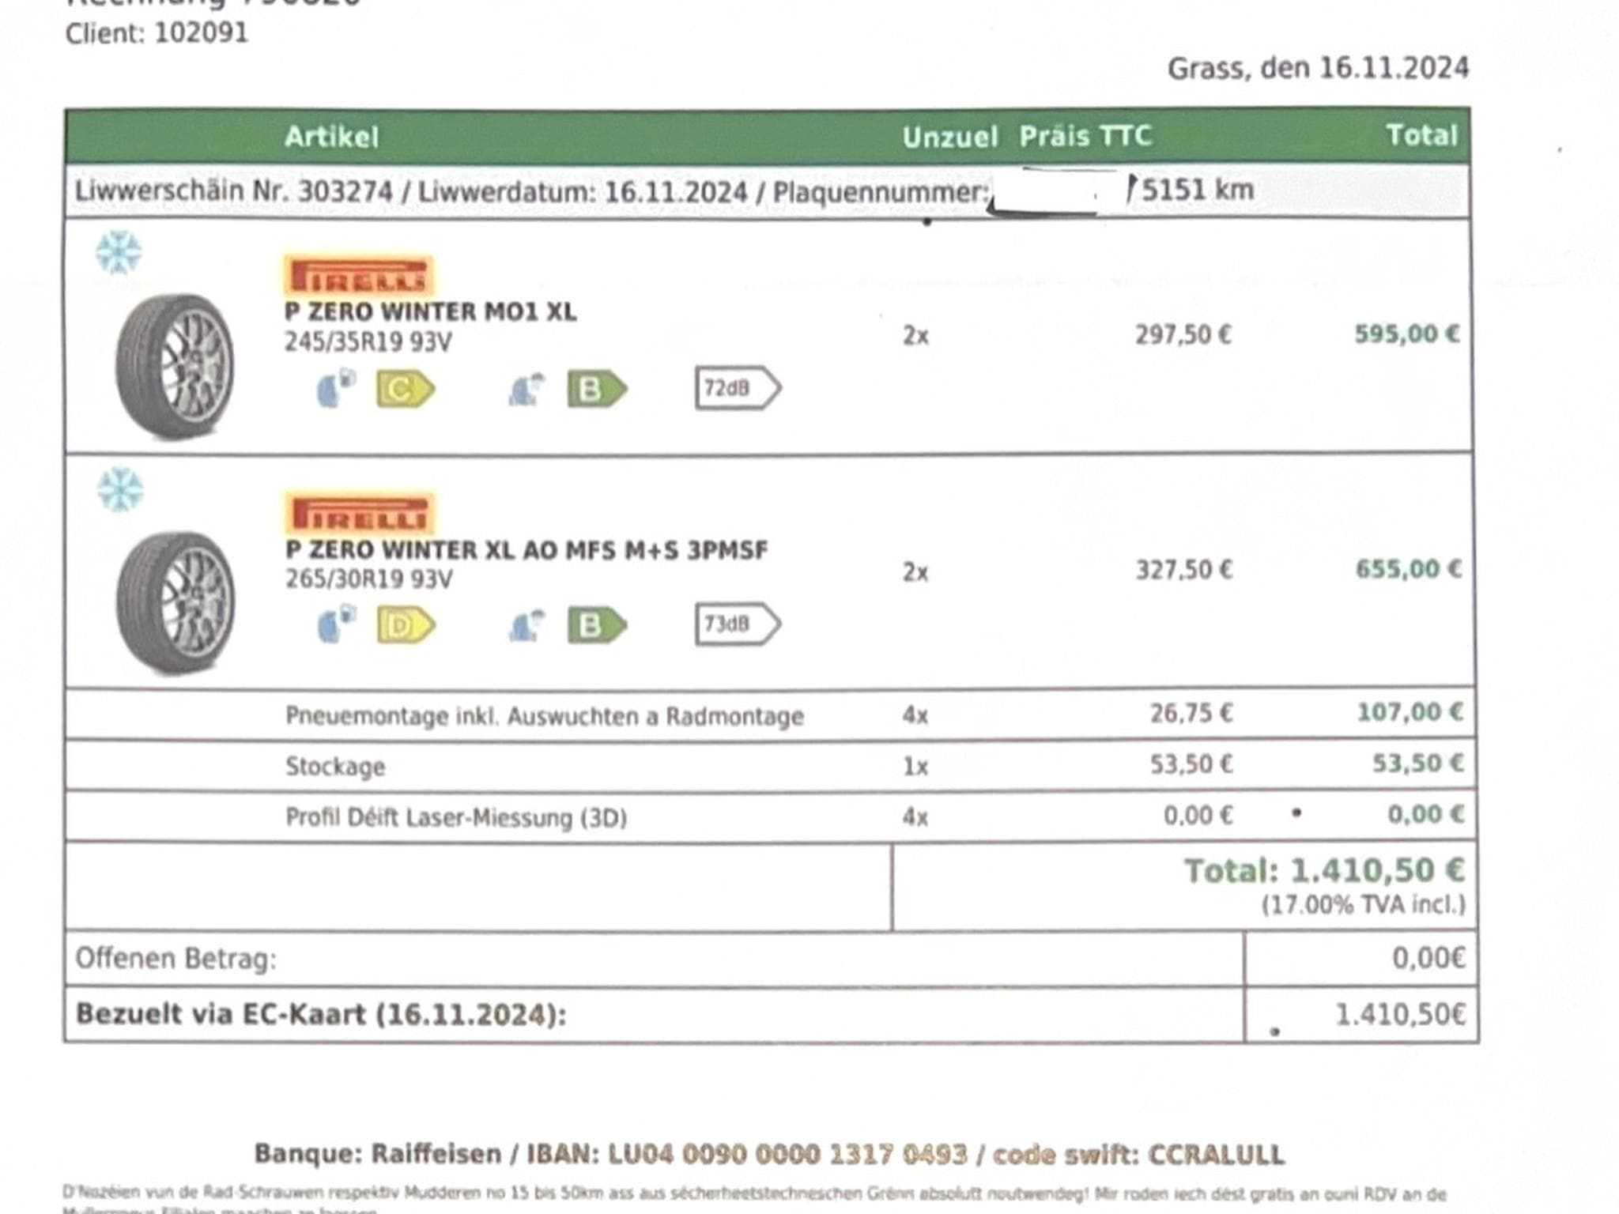Click the grand total 'Total: 1.410,50 €'
1619x1214 pixels.
click(x=1325, y=871)
